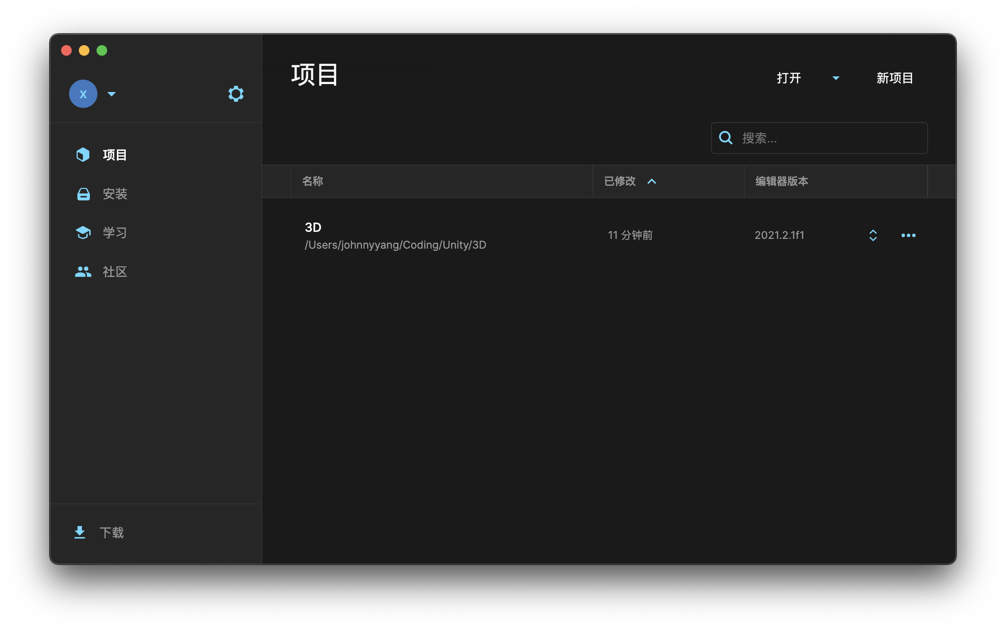
Task: Change editor version for 3D project
Action: [x=873, y=235]
